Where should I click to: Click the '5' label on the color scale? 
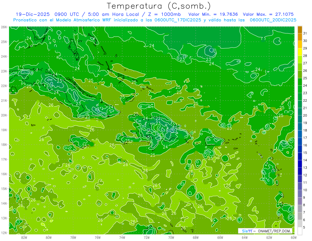tap(304, 227)
